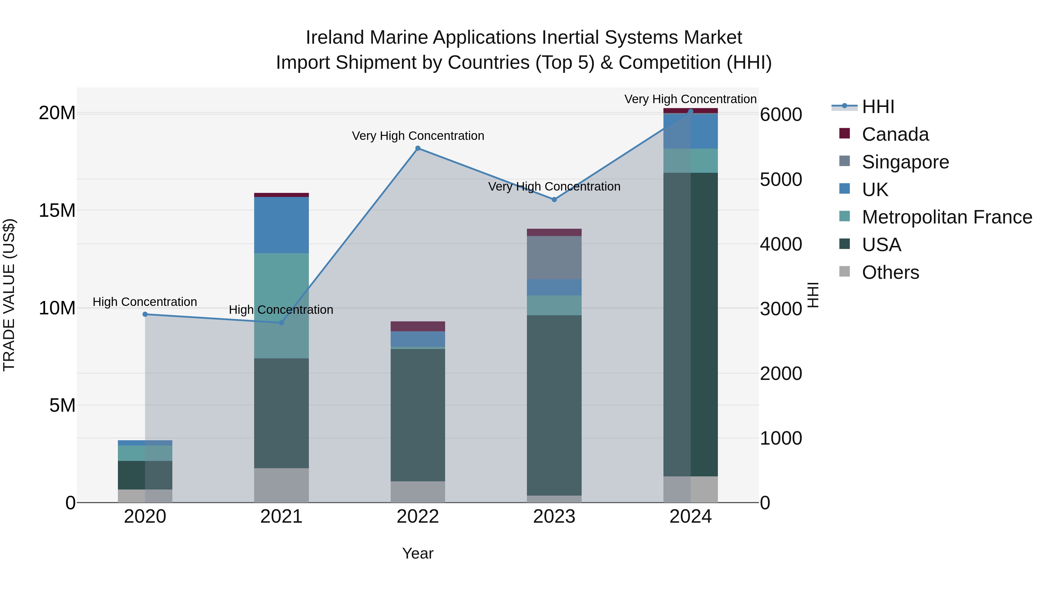
Task: Click the UK segment of 2021 bar
Action: [282, 225]
